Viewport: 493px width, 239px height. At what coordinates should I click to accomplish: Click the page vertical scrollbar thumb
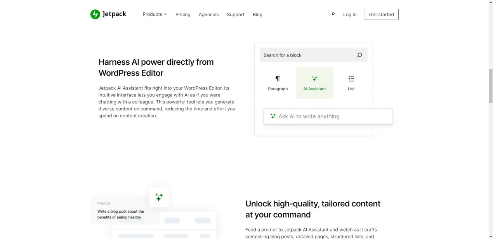491,86
